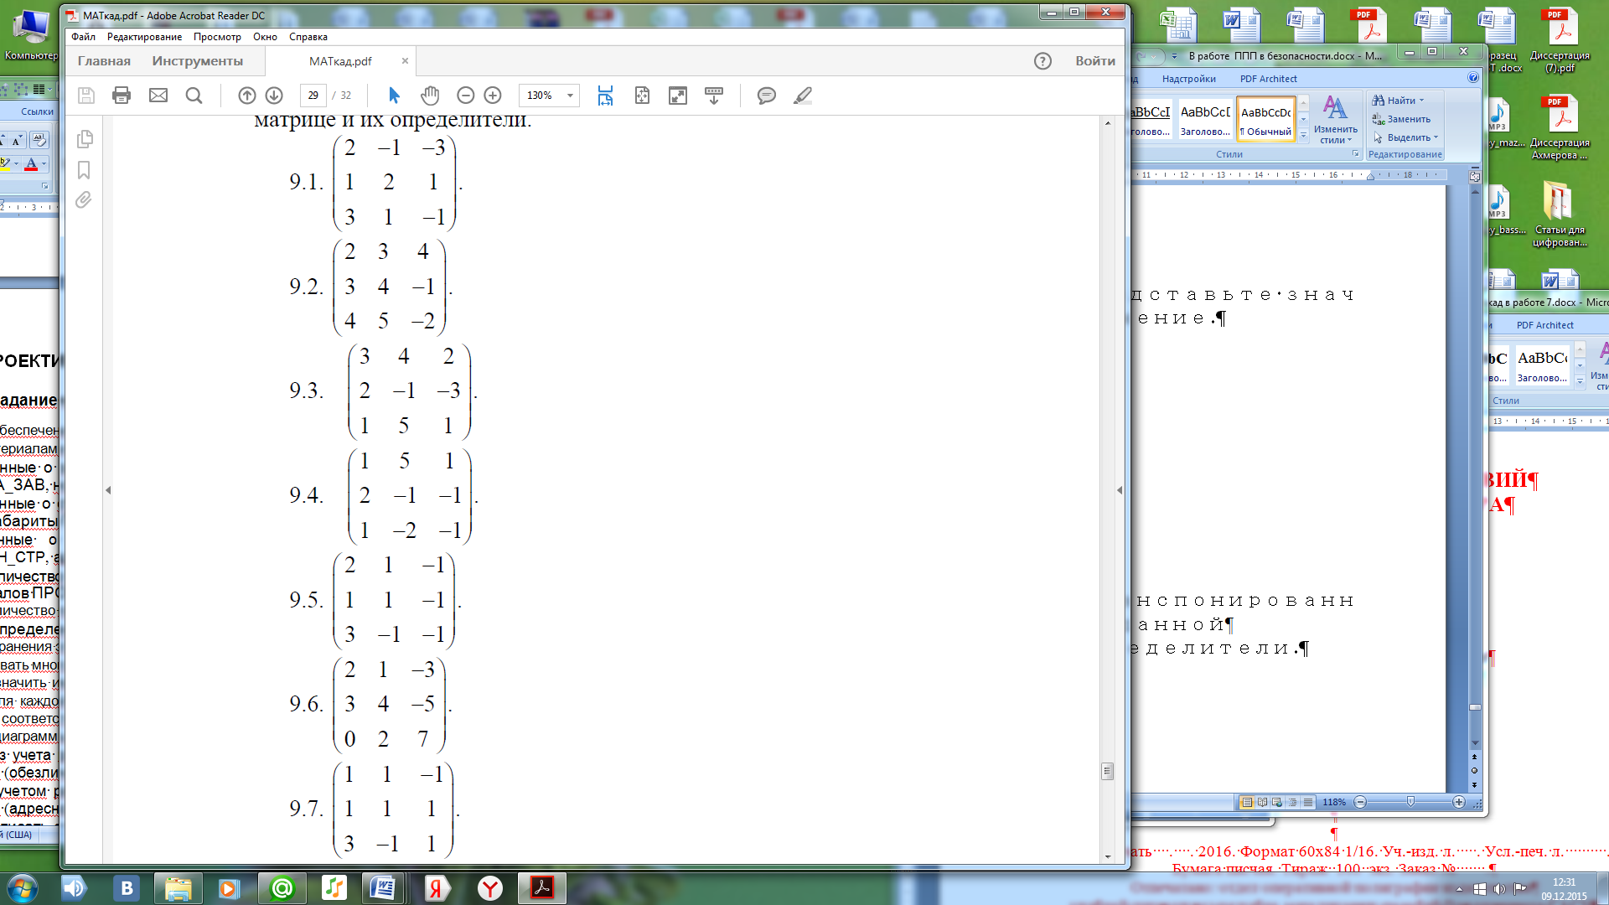Screen dimensions: 1609x905
Task: Open the 130% zoom level dropdown in Acrobat
Action: point(570,96)
